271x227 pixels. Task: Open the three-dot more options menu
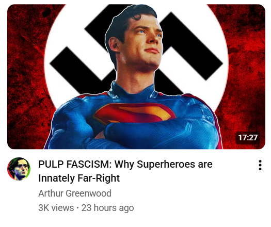pos(260,165)
